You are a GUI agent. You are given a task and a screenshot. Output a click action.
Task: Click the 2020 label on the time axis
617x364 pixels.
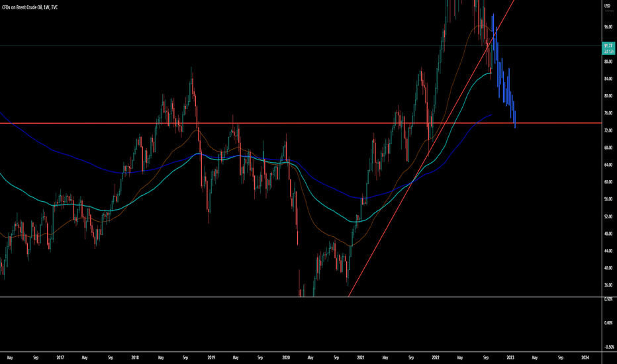(286, 357)
